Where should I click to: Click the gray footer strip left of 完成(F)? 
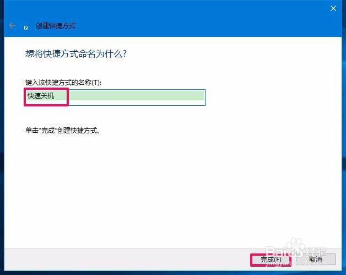[x=127, y=260]
